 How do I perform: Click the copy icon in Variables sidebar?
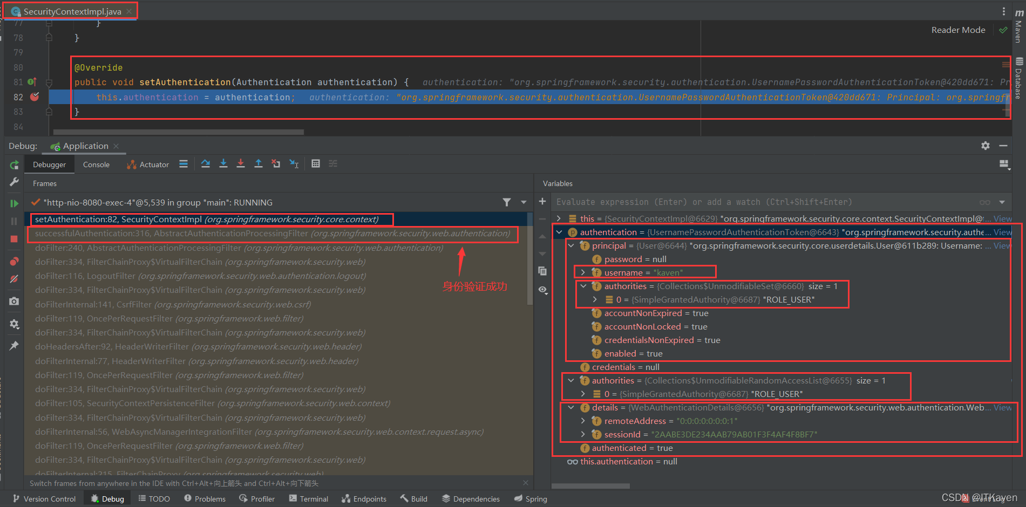pos(542,271)
